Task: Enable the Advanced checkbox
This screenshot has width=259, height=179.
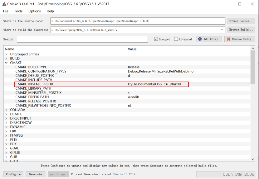Action: pos(176,39)
